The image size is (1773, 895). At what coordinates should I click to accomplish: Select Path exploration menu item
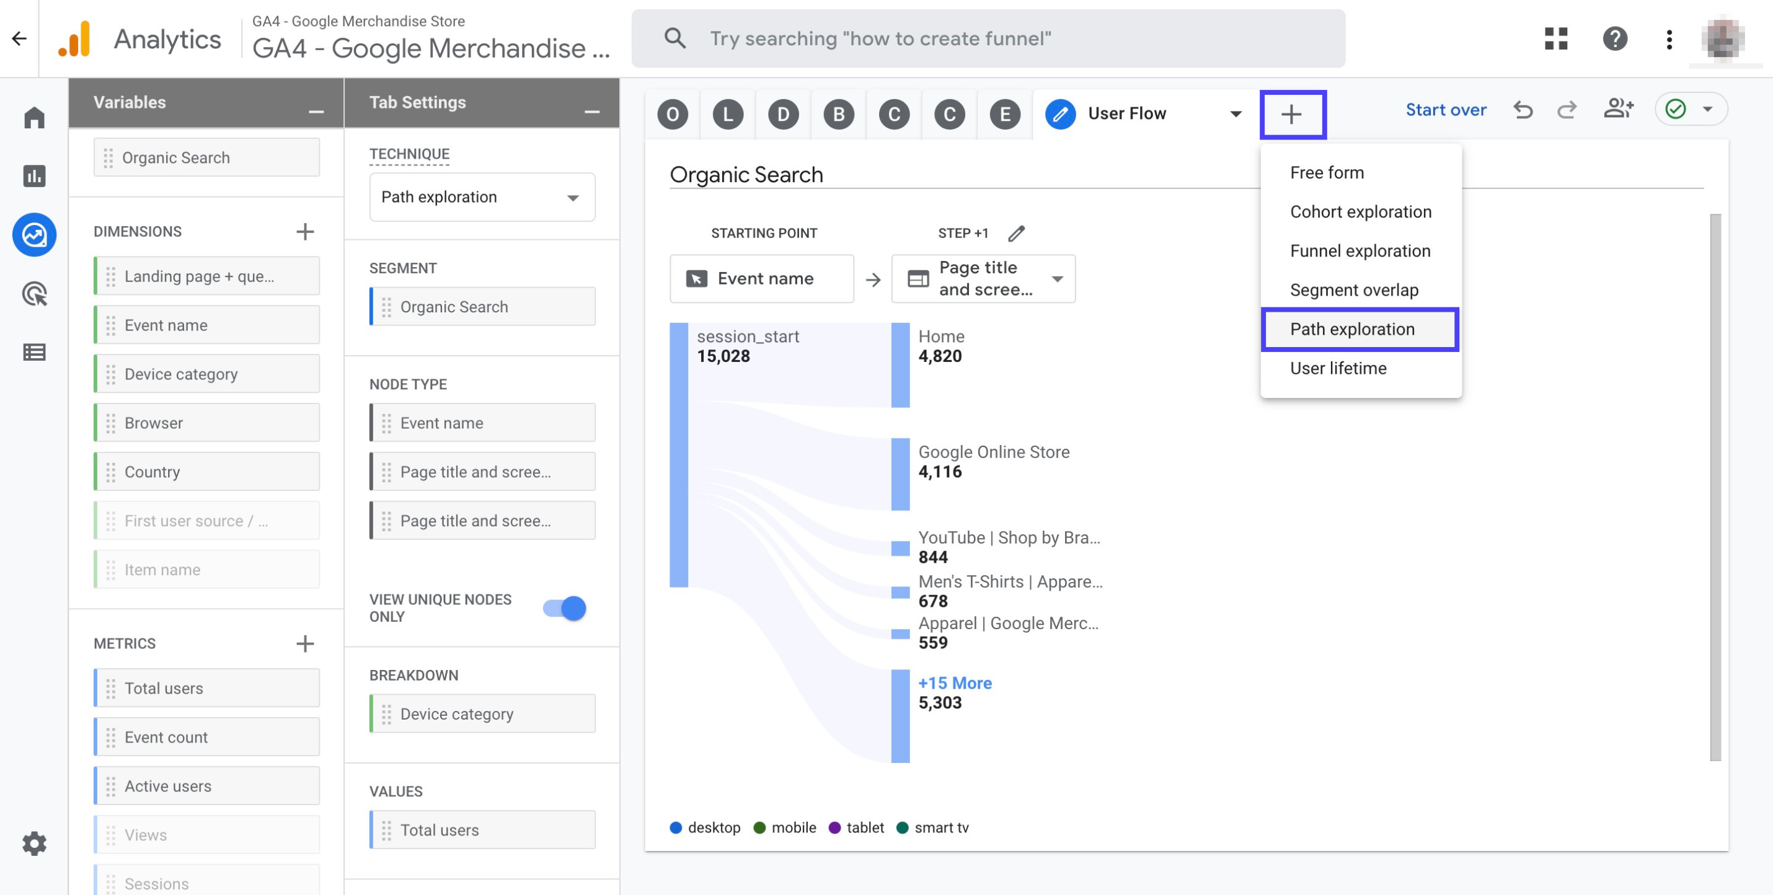tap(1360, 330)
